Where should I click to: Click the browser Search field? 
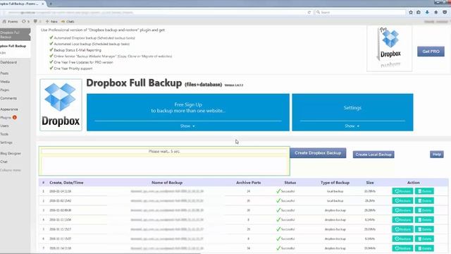tap(360, 13)
